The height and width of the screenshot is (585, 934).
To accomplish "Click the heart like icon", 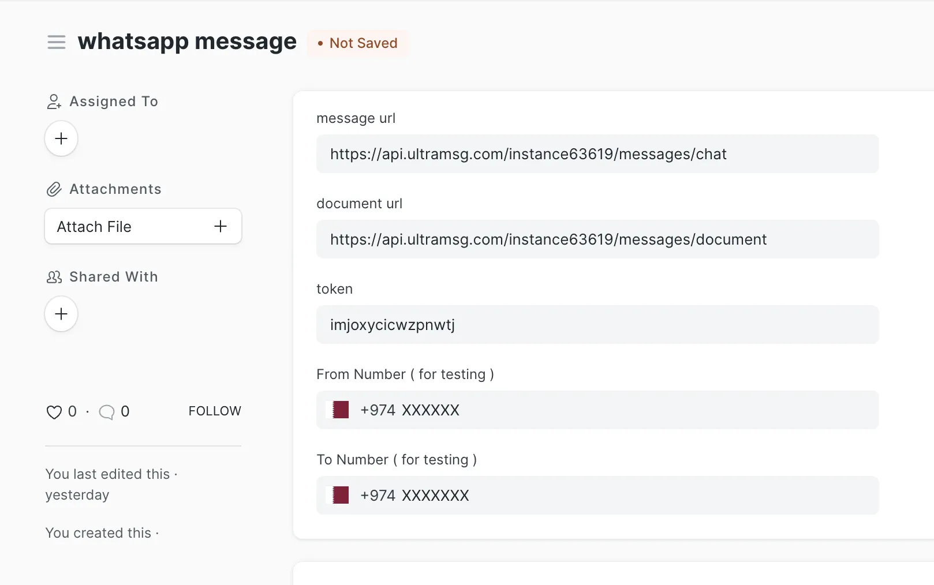I will tap(54, 412).
